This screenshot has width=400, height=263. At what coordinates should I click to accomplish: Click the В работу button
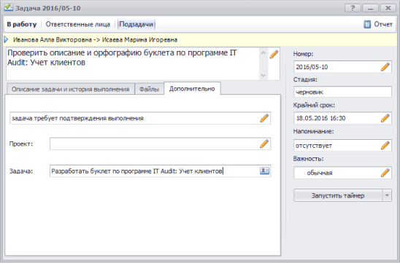pos(22,24)
